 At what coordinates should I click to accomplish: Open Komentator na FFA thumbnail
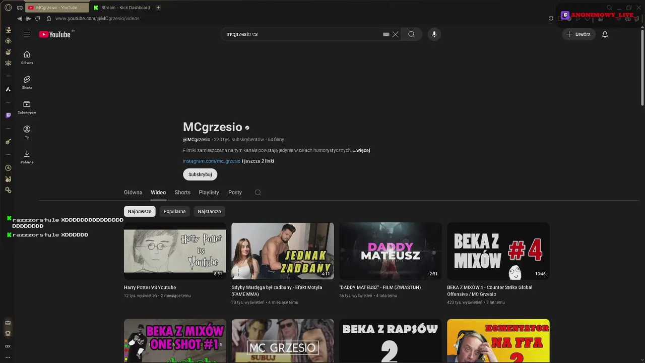[498, 341]
